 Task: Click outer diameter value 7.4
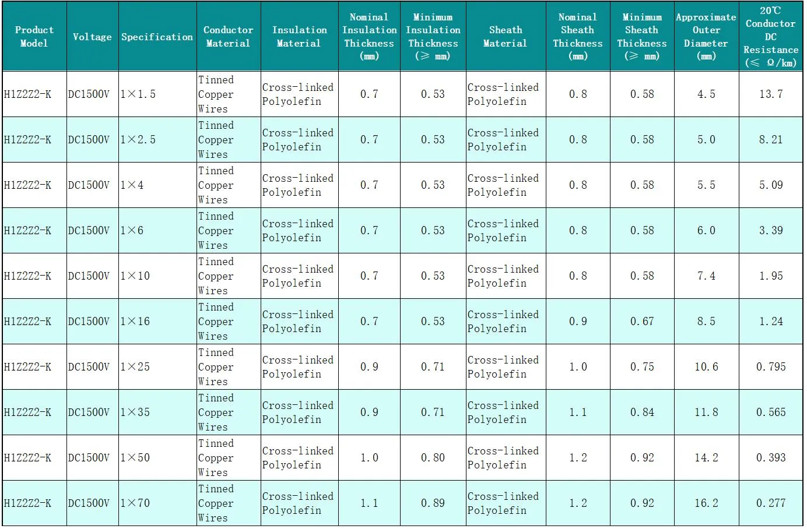tap(706, 276)
